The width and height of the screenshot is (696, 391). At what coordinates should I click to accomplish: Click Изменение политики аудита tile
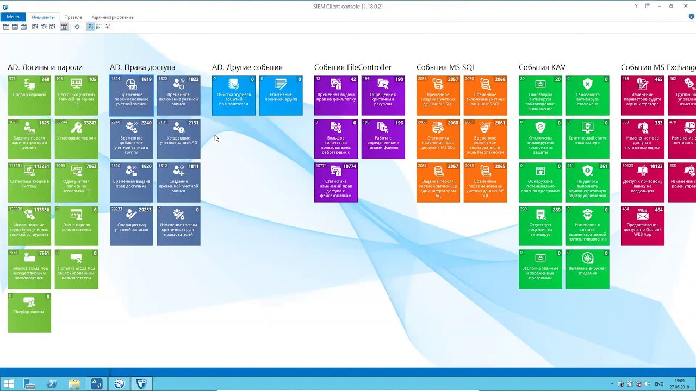281,96
